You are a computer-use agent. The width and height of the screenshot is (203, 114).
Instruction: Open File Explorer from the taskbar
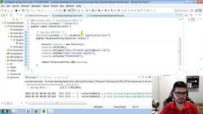click(14, 111)
